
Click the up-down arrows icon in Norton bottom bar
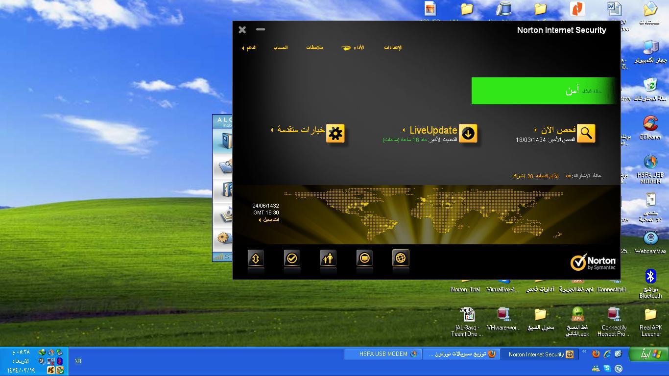pos(256,258)
